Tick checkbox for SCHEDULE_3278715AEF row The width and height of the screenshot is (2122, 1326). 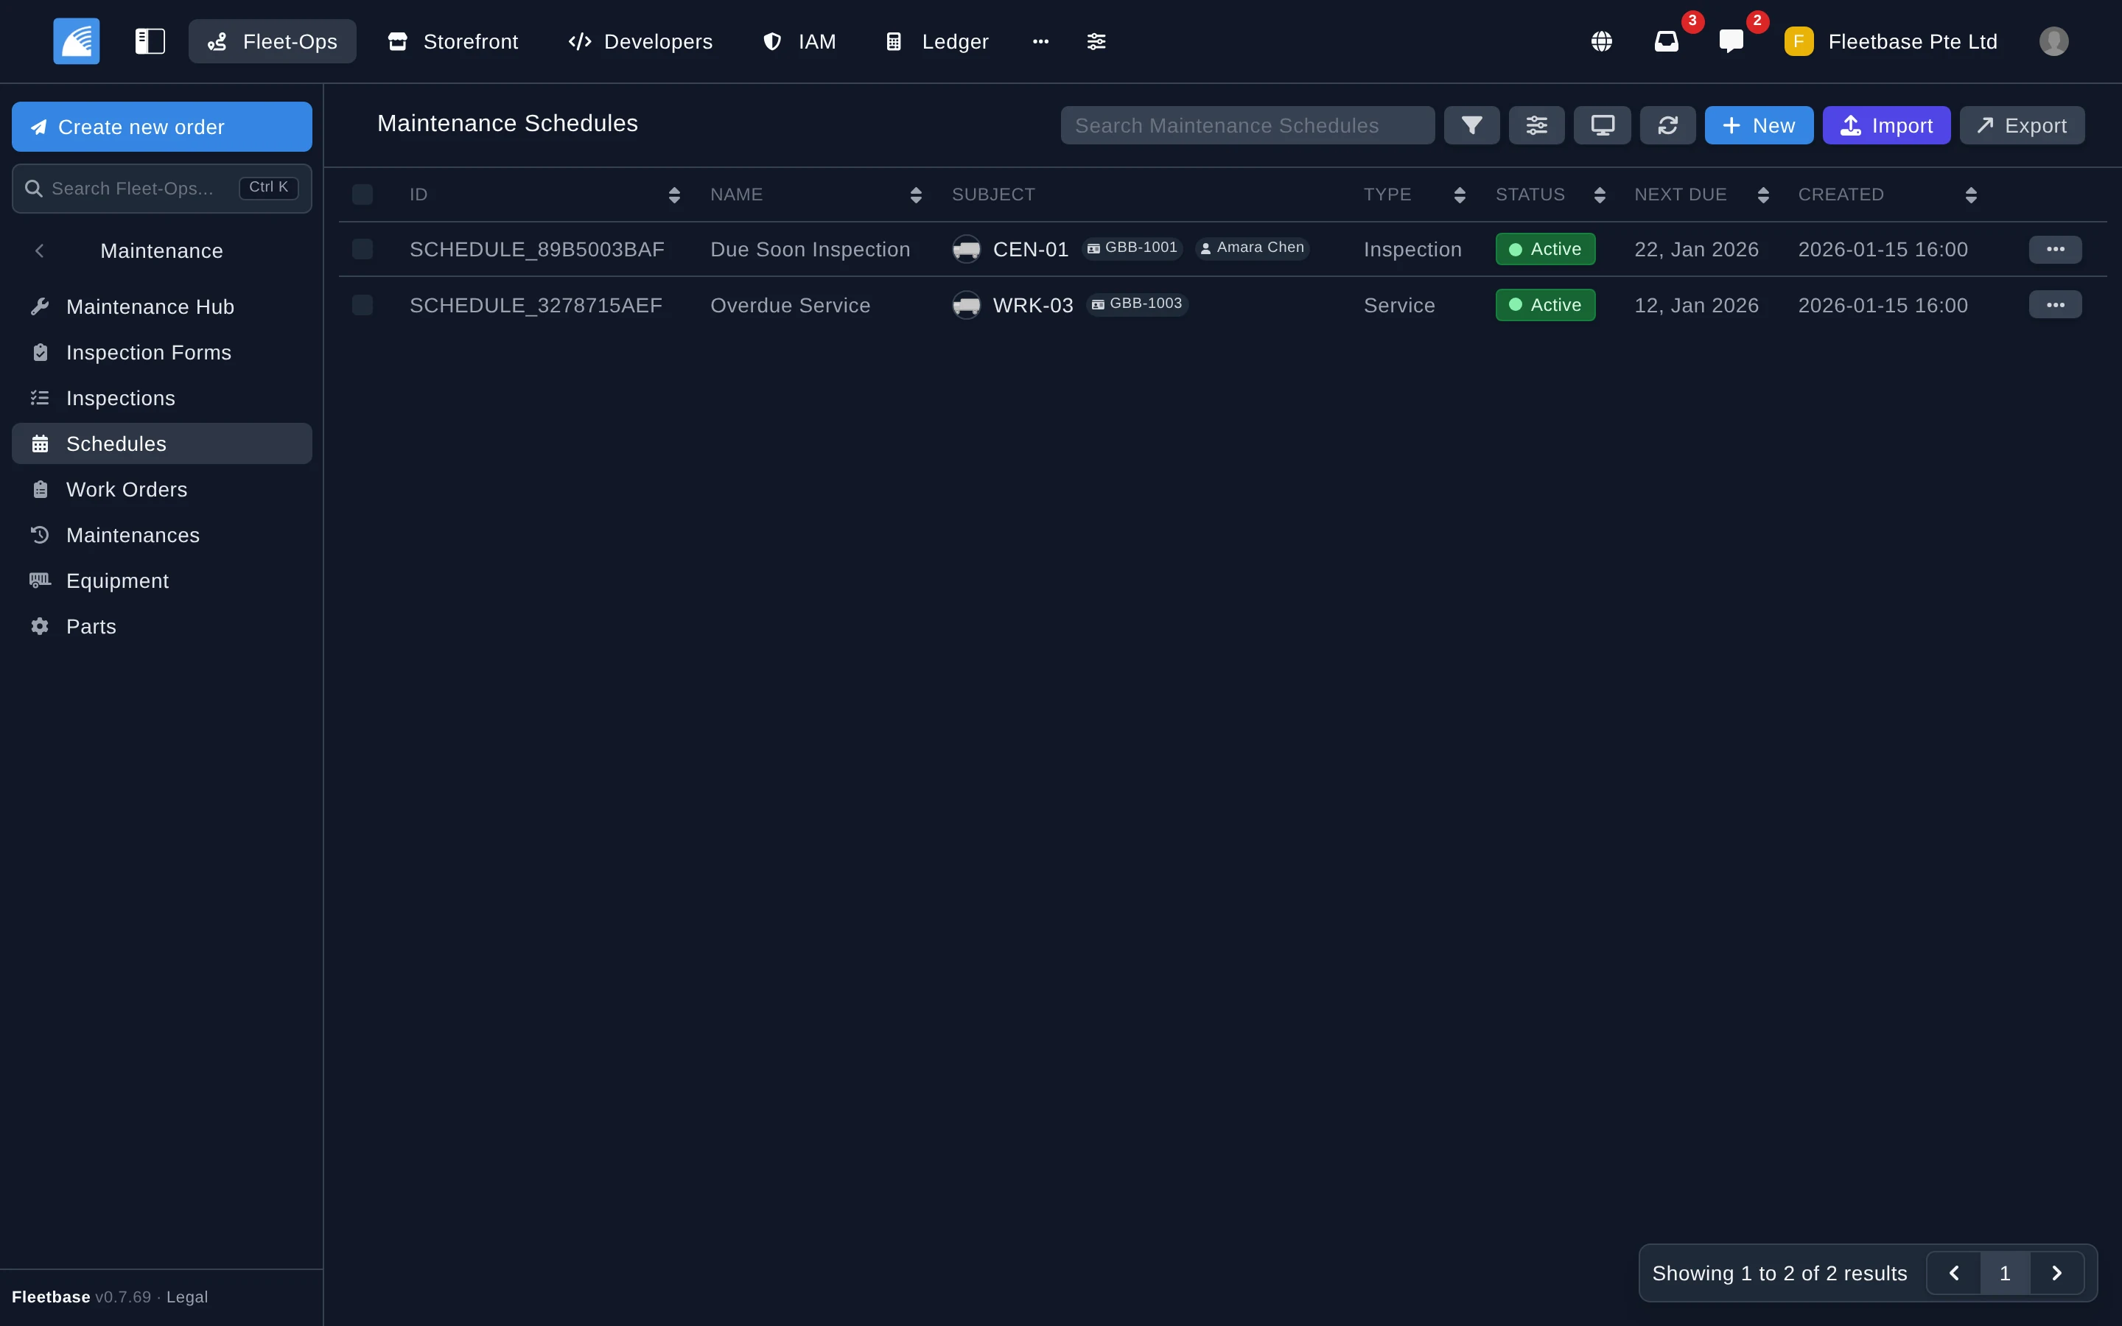[363, 305]
